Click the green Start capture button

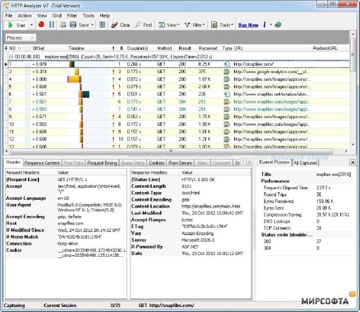(x=16, y=25)
